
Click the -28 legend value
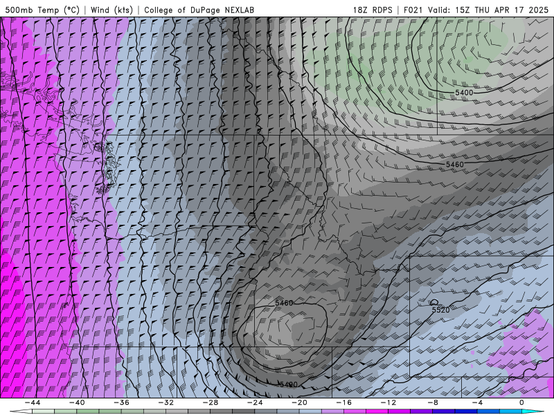tap(211, 403)
